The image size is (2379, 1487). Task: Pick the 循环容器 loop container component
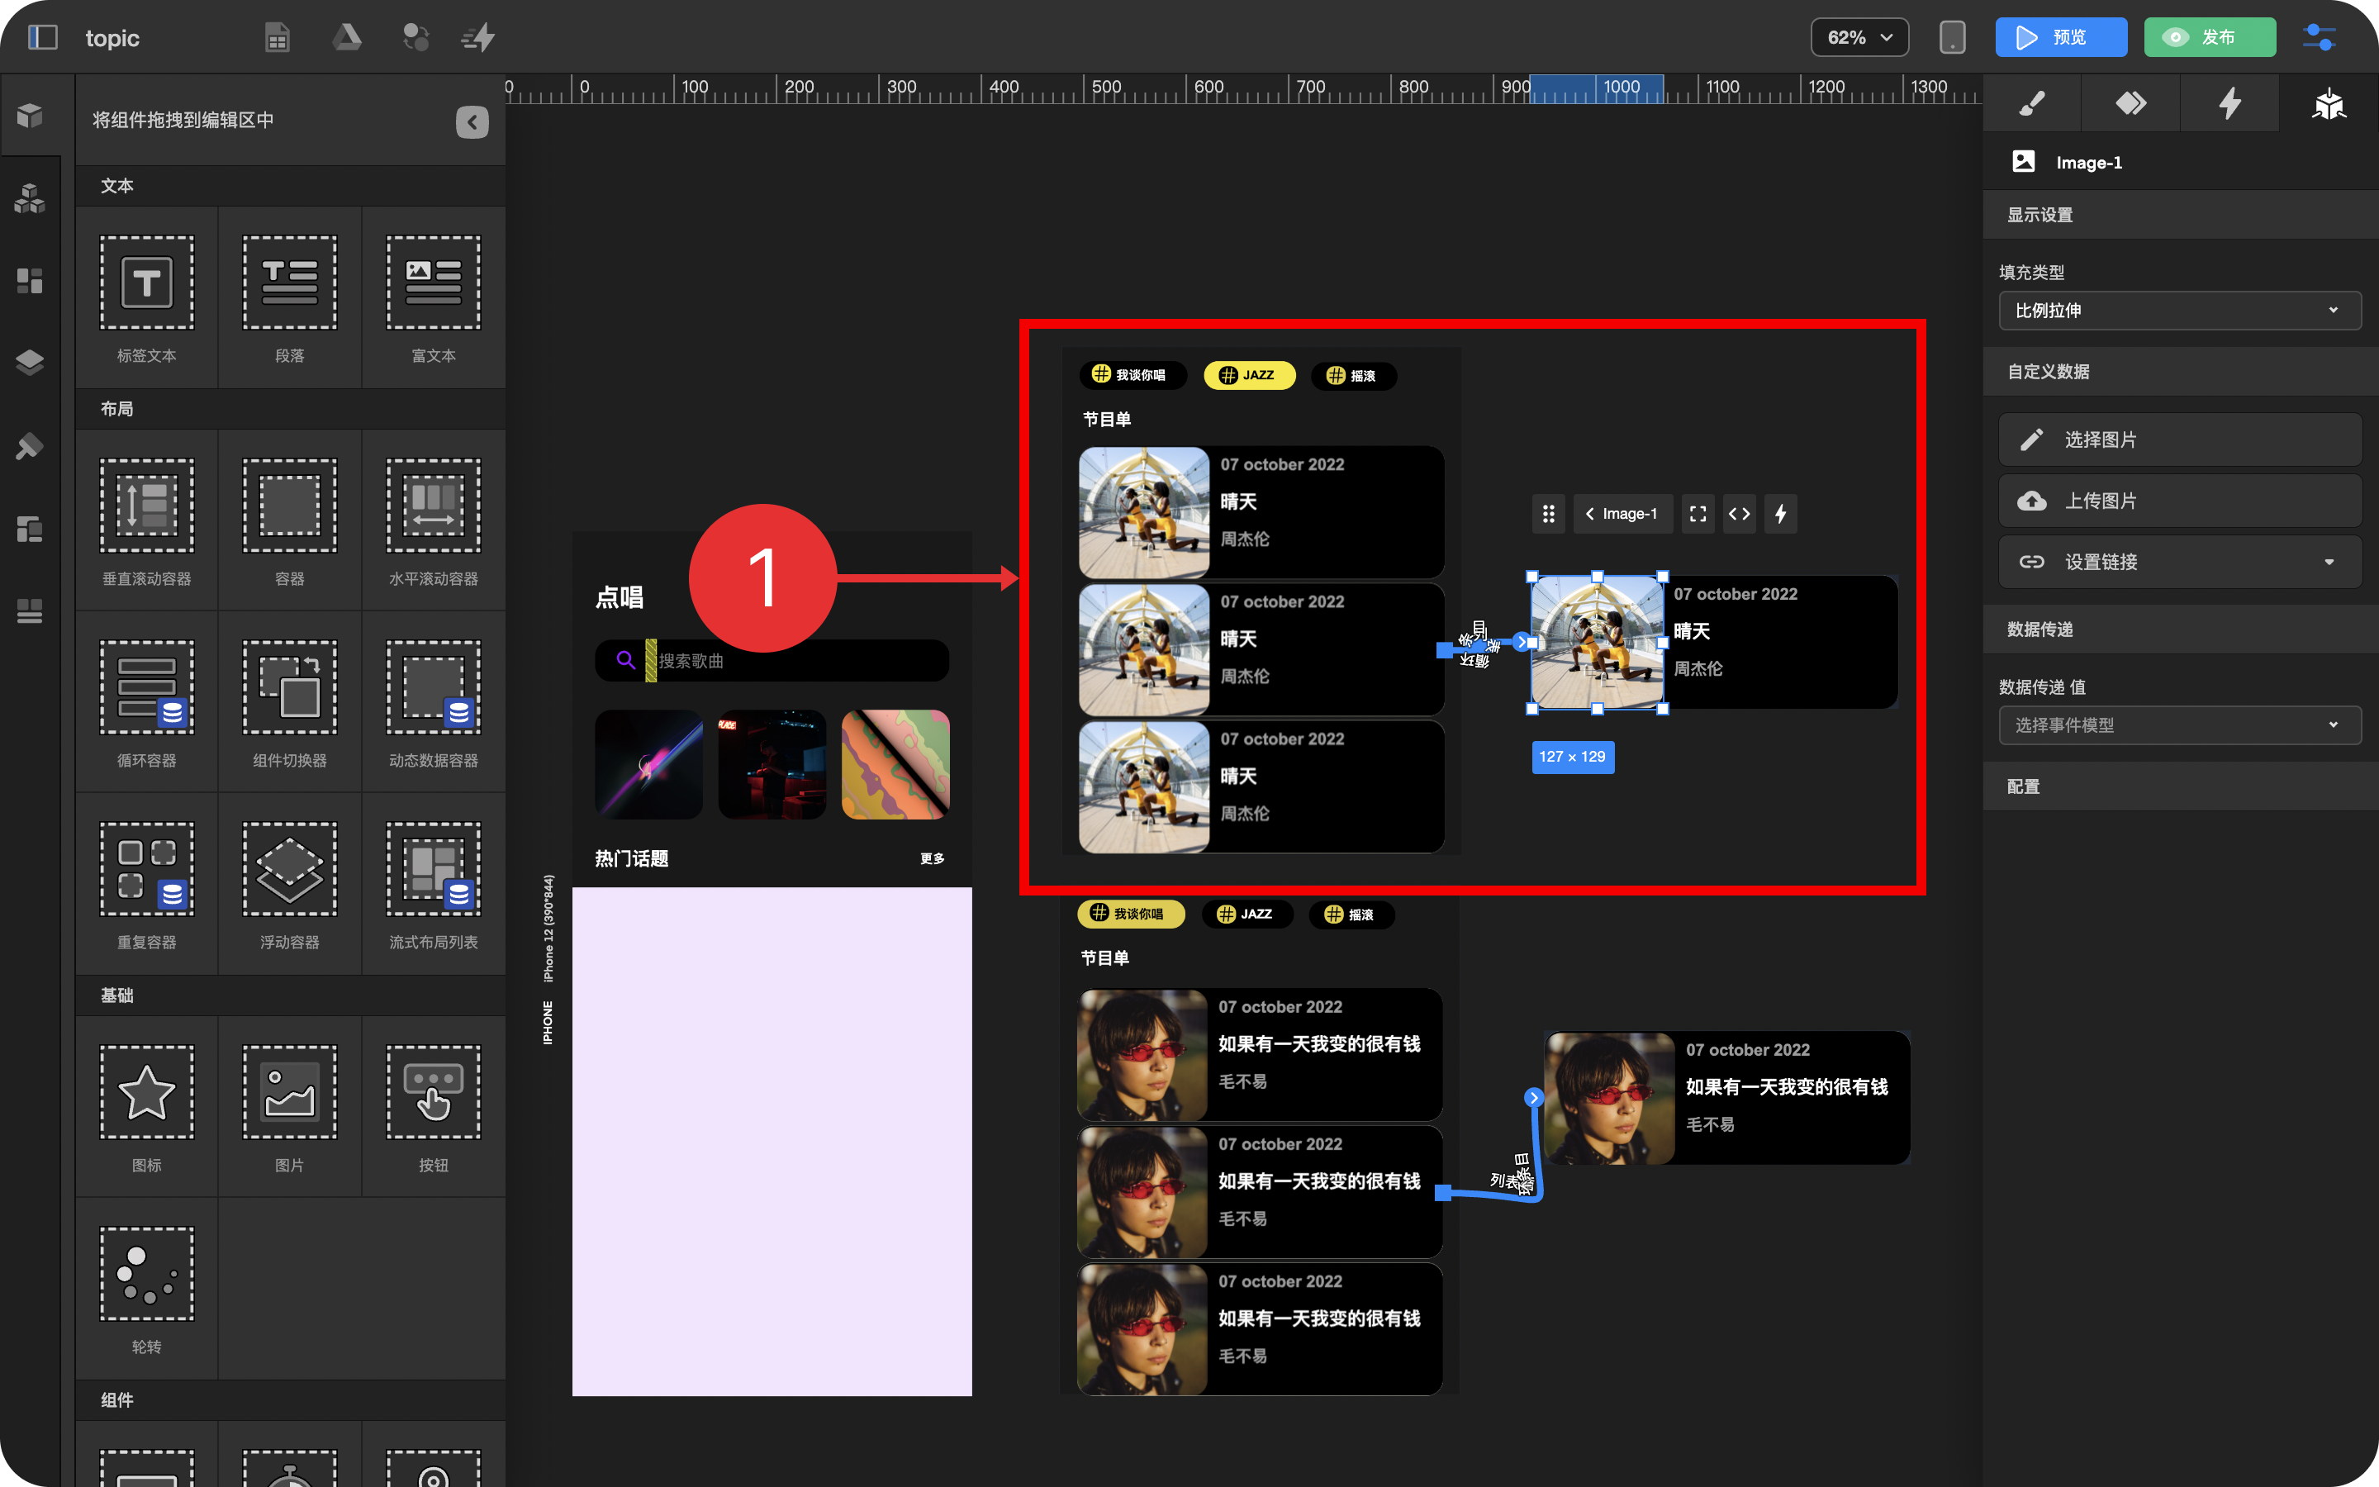click(146, 702)
